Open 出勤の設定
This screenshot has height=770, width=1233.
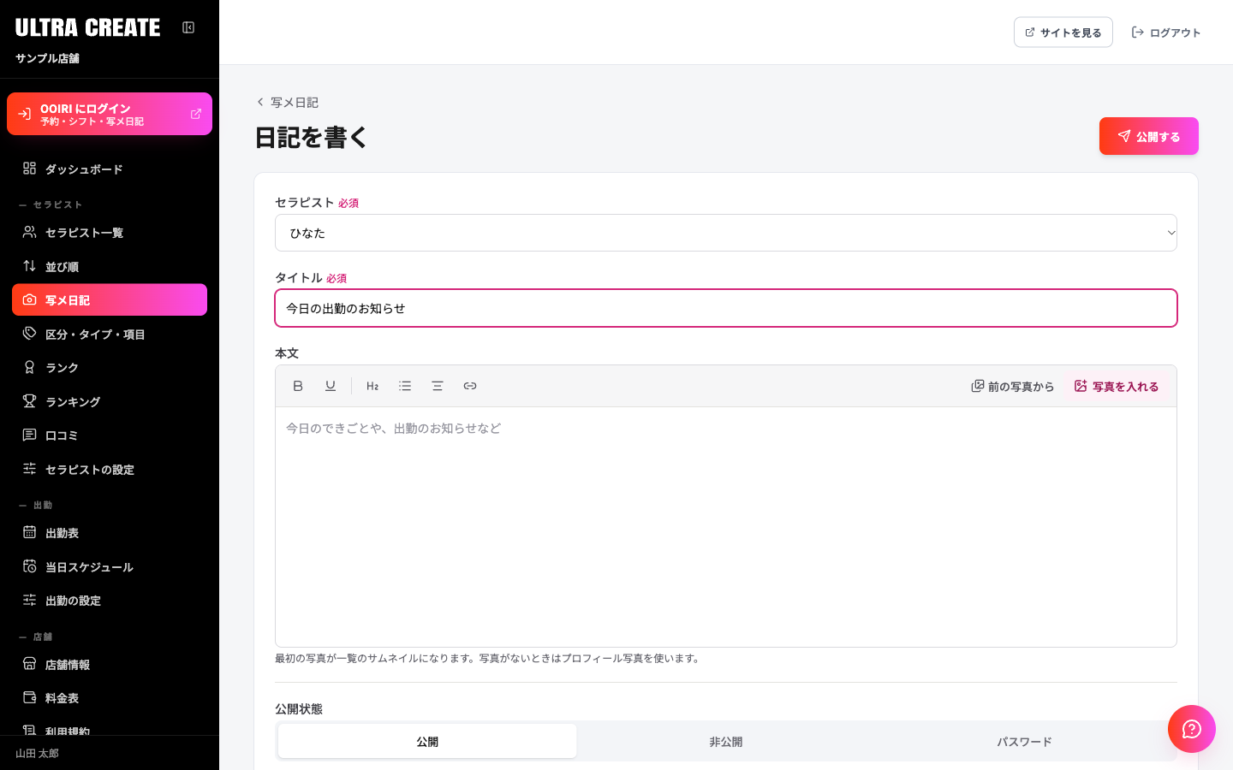[x=110, y=601]
